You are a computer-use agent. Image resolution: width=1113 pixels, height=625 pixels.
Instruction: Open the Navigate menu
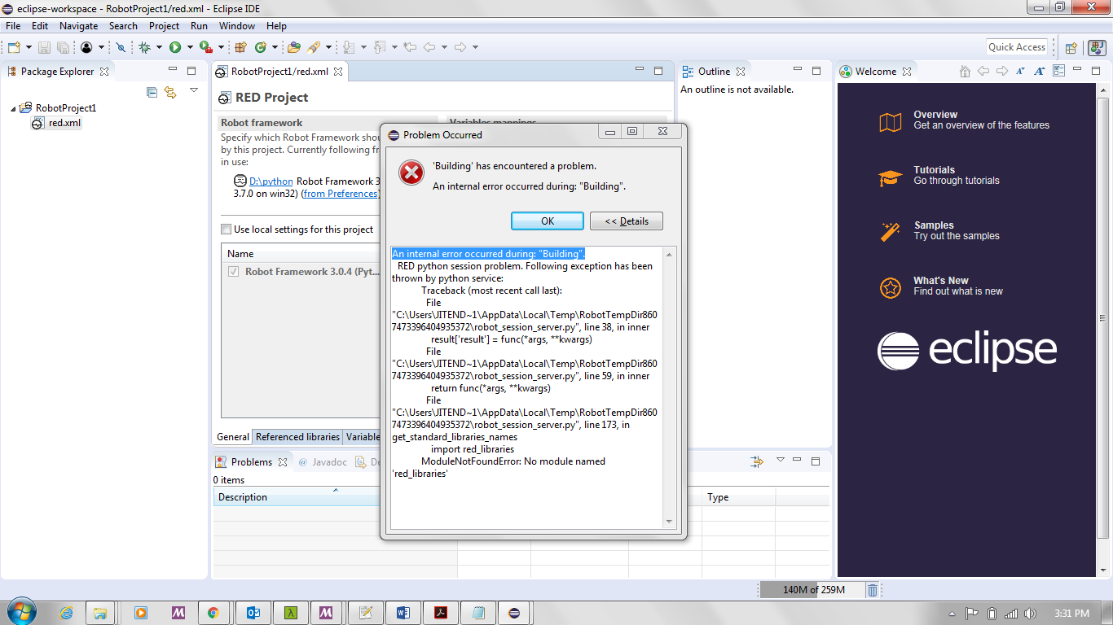point(78,25)
